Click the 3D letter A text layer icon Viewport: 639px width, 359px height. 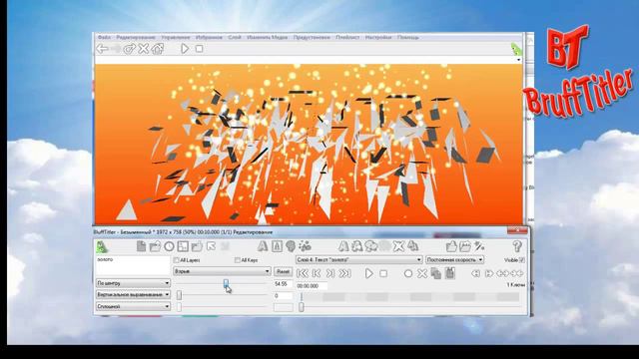point(263,246)
